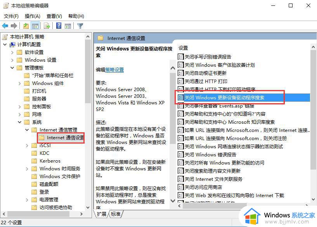The height and width of the screenshot is (227, 317).
Task: Click the folder icon next to Kerberos
Action: click(x=34, y=161)
